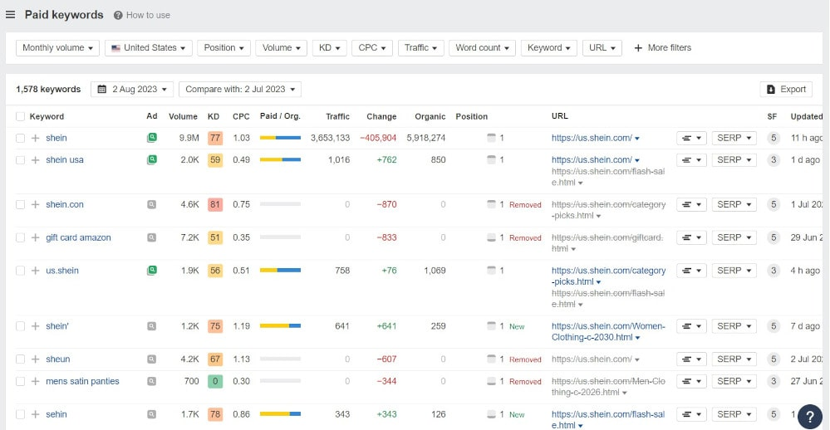Click Paid/Org bar in us.shein row
This screenshot has width=830, height=430.
pos(280,271)
